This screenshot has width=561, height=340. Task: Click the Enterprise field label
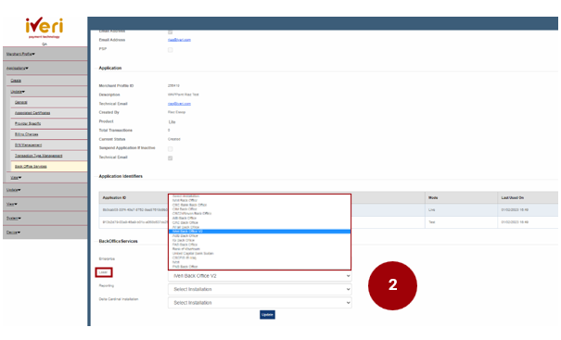[107, 258]
